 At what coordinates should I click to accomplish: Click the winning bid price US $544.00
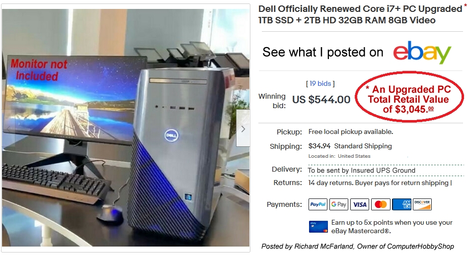[x=321, y=99]
